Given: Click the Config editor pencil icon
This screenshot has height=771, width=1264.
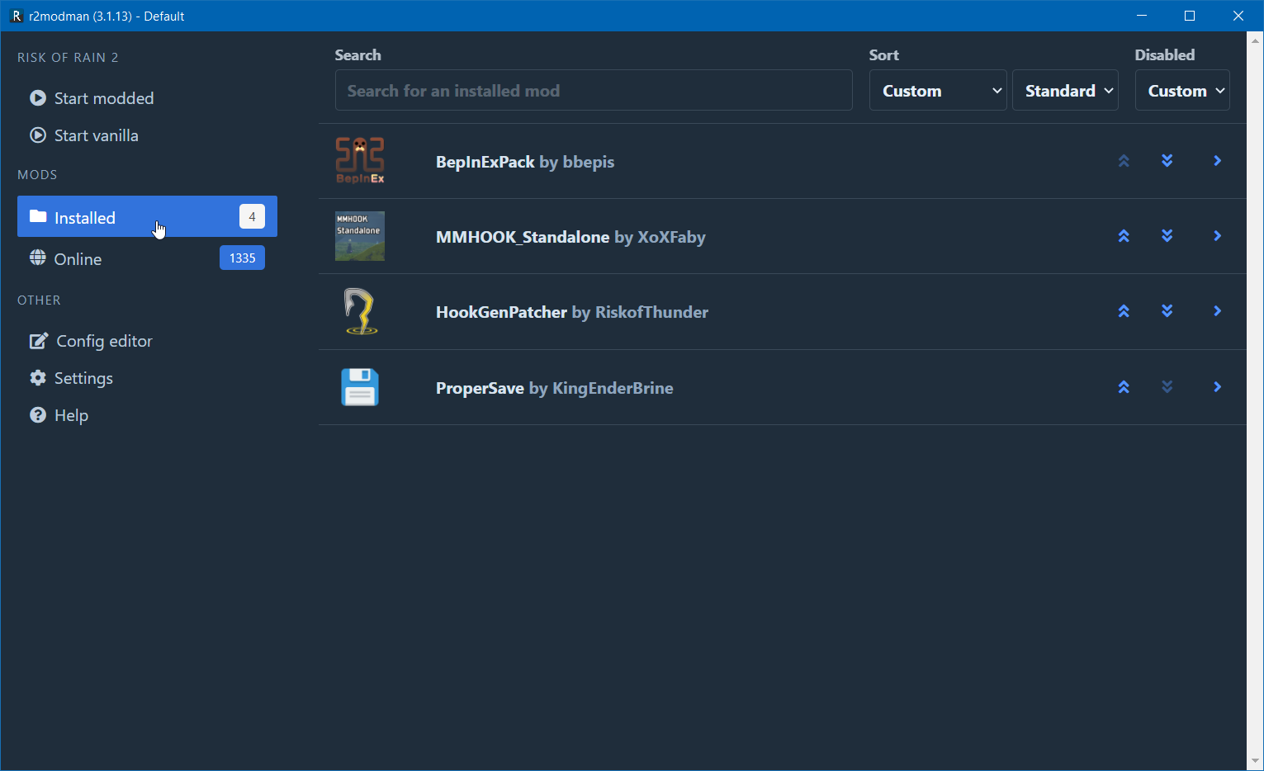Looking at the screenshot, I should coord(39,340).
